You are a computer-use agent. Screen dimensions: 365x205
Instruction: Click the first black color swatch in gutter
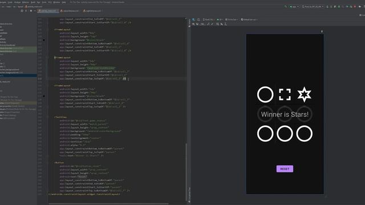coord(44,40)
